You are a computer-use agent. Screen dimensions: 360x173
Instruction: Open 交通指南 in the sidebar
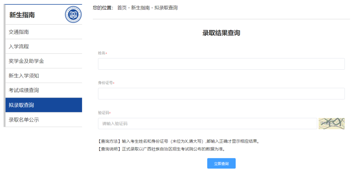coord(44,32)
